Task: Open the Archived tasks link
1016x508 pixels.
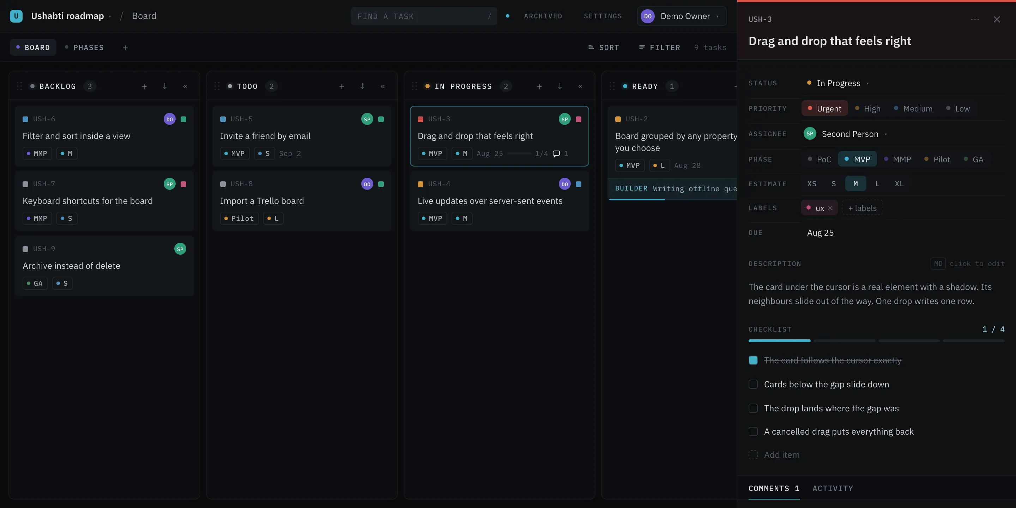Action: 543,16
